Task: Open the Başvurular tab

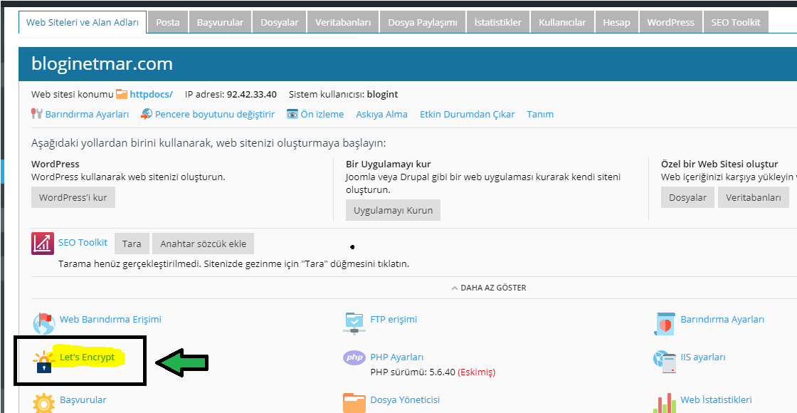Action: click(x=220, y=22)
